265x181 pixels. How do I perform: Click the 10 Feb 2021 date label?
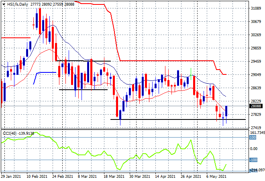pos(37,177)
